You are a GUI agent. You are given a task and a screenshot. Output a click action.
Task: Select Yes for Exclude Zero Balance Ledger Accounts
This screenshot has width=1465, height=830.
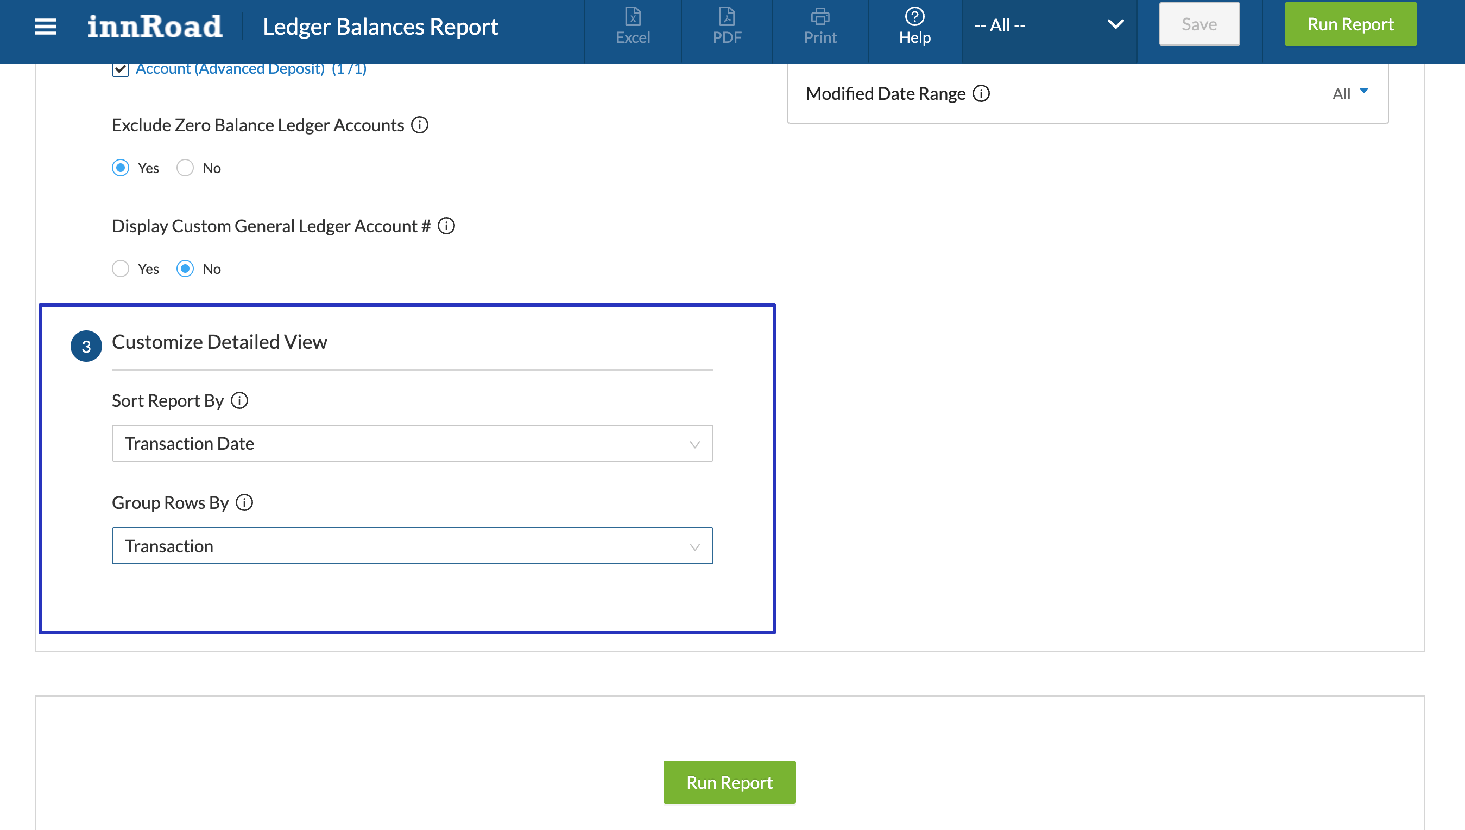click(121, 168)
